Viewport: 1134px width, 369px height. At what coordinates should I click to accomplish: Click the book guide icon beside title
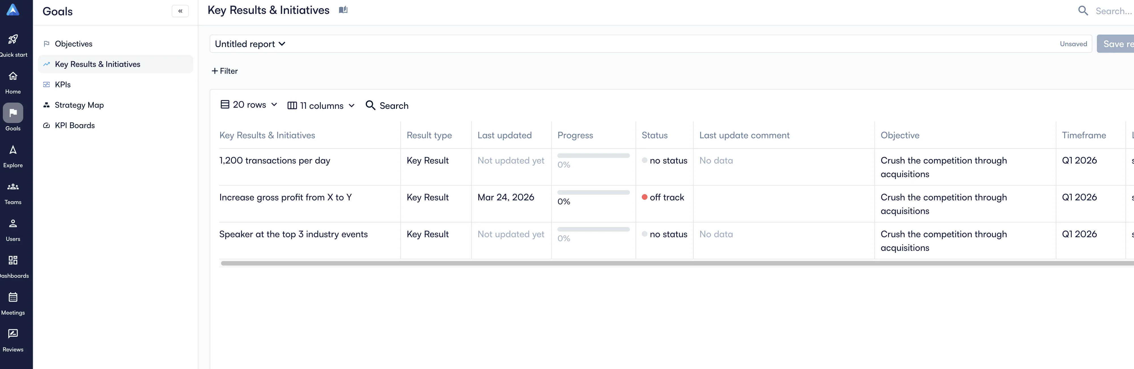click(x=343, y=10)
